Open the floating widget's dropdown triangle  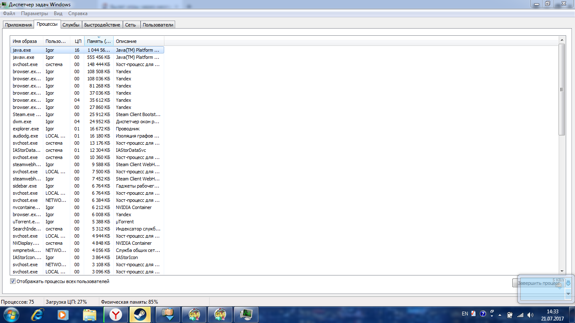pos(568,294)
